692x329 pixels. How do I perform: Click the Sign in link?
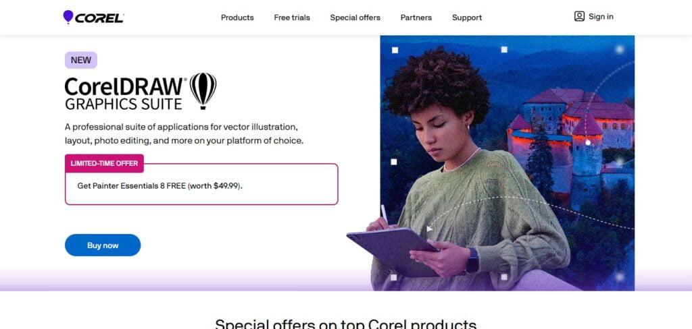click(x=601, y=17)
